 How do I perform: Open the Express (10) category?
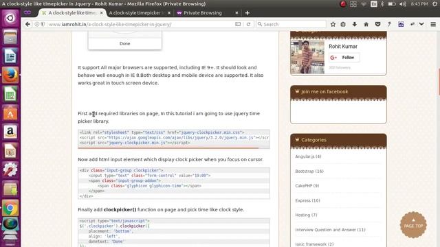point(307,200)
